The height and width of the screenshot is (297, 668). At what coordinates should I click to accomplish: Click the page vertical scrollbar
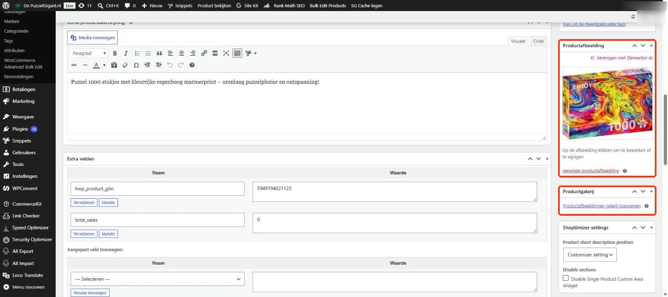click(x=665, y=130)
